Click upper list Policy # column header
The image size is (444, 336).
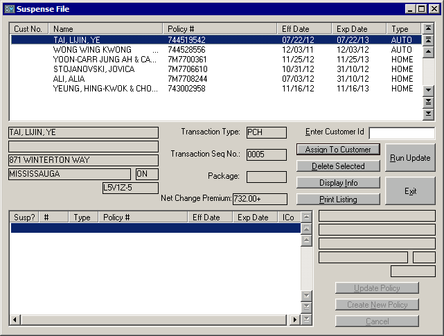click(x=220, y=29)
